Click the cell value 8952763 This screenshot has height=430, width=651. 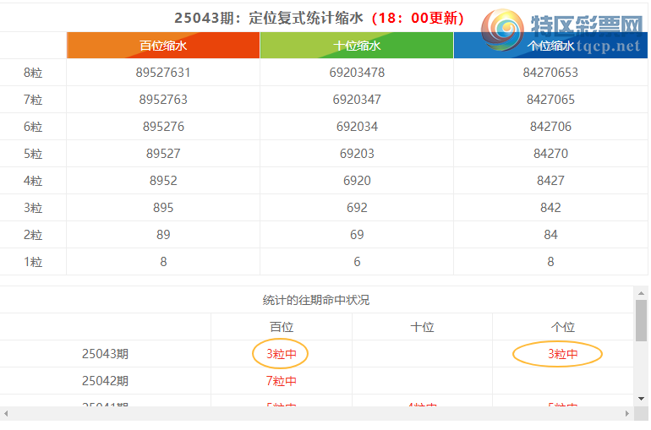(163, 100)
